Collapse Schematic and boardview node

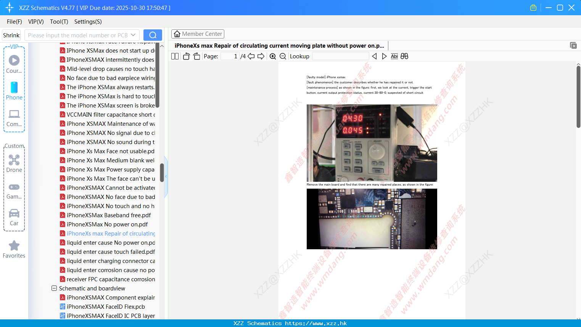(x=54, y=289)
